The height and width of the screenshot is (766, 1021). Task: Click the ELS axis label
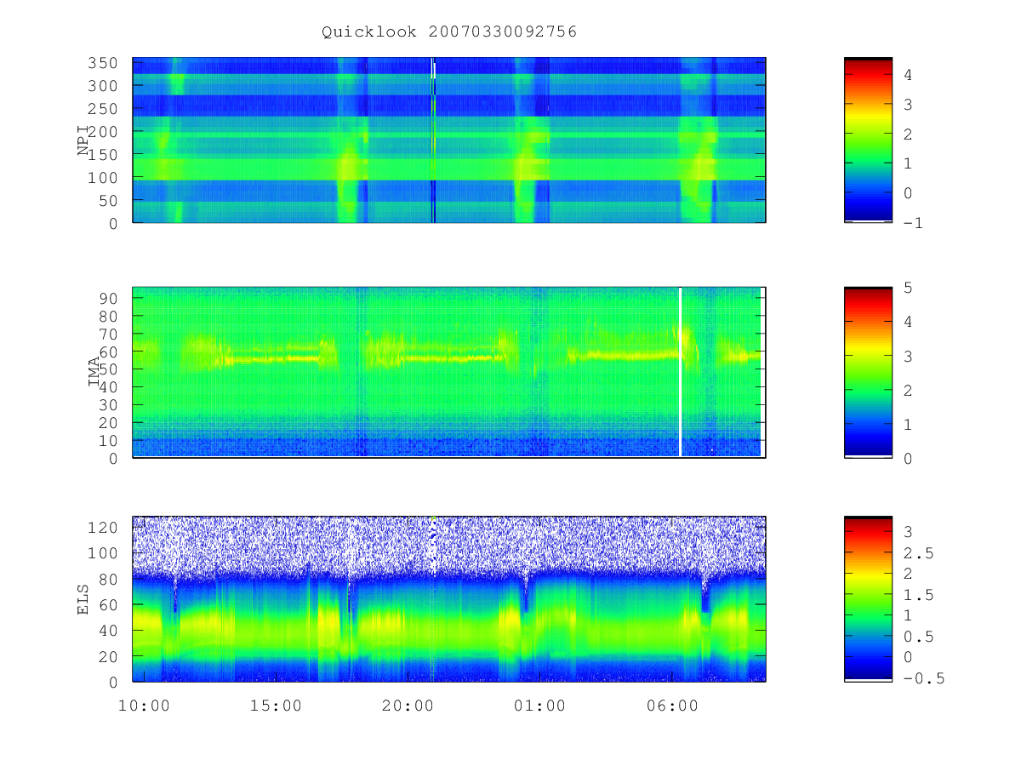(83, 599)
